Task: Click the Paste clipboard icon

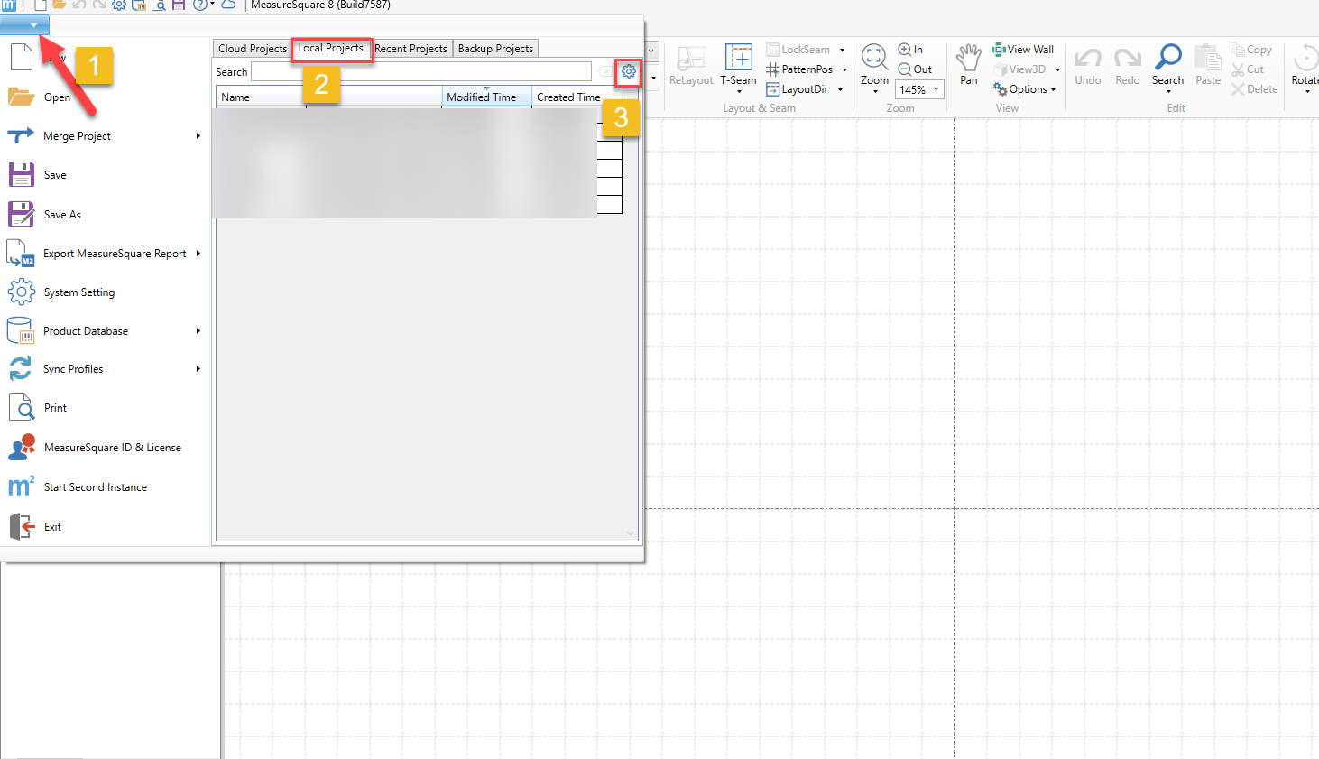Action: click(1207, 58)
